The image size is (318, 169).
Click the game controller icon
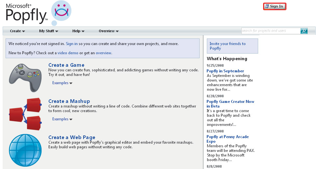[25, 77]
